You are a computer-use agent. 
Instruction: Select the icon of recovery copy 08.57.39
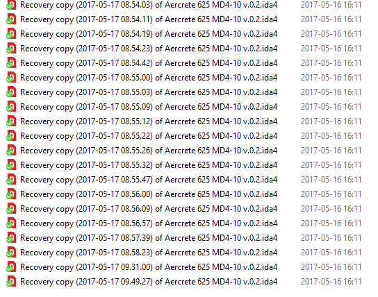(x=11, y=237)
